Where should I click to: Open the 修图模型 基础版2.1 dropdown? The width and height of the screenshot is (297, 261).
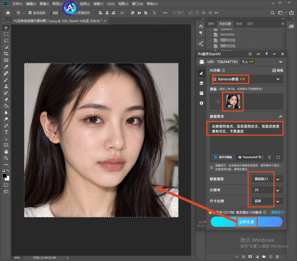[267, 179]
